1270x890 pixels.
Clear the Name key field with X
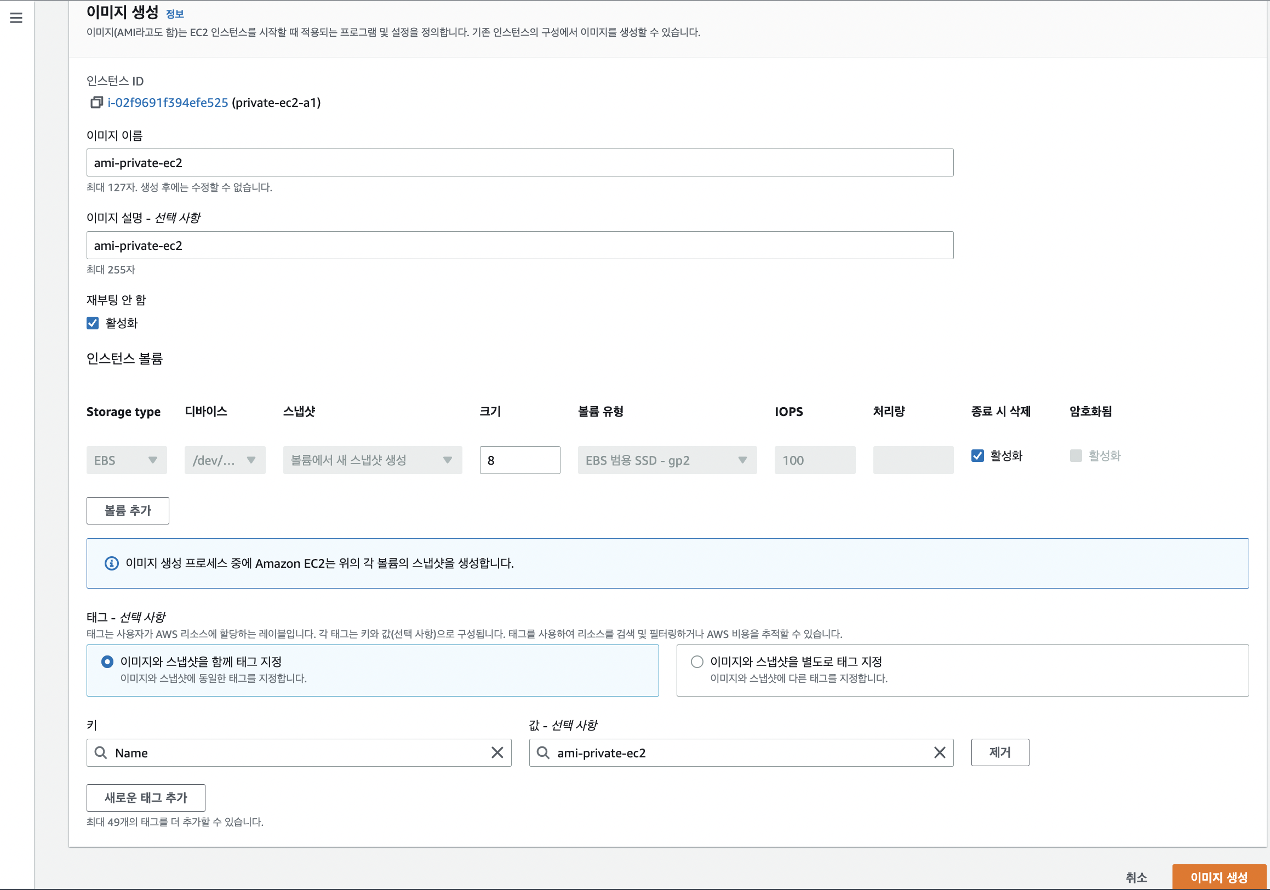coord(497,752)
